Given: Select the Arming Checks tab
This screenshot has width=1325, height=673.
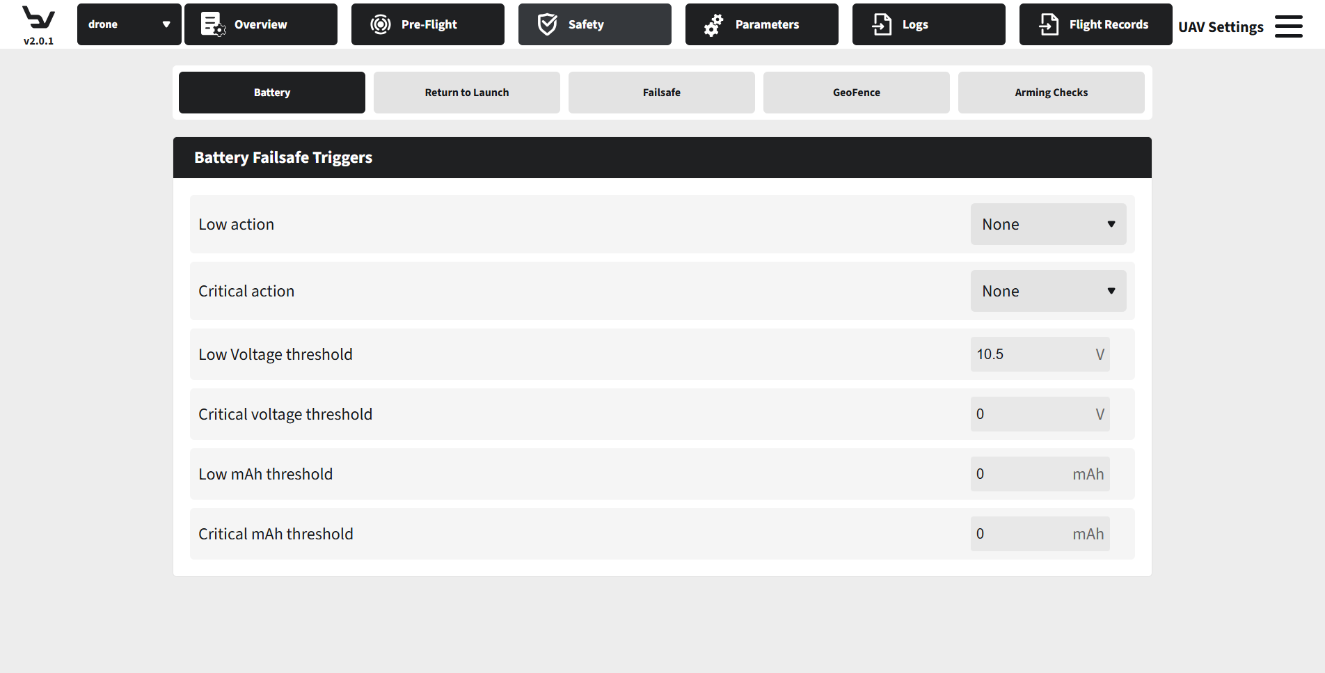Looking at the screenshot, I should click(1051, 93).
